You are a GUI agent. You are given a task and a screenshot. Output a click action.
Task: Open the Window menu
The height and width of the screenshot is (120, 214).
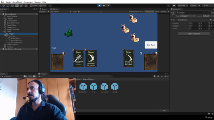point(37,2)
